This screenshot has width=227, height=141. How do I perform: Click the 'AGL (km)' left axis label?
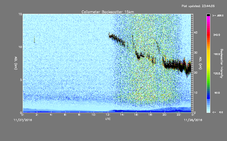tap(16, 63)
